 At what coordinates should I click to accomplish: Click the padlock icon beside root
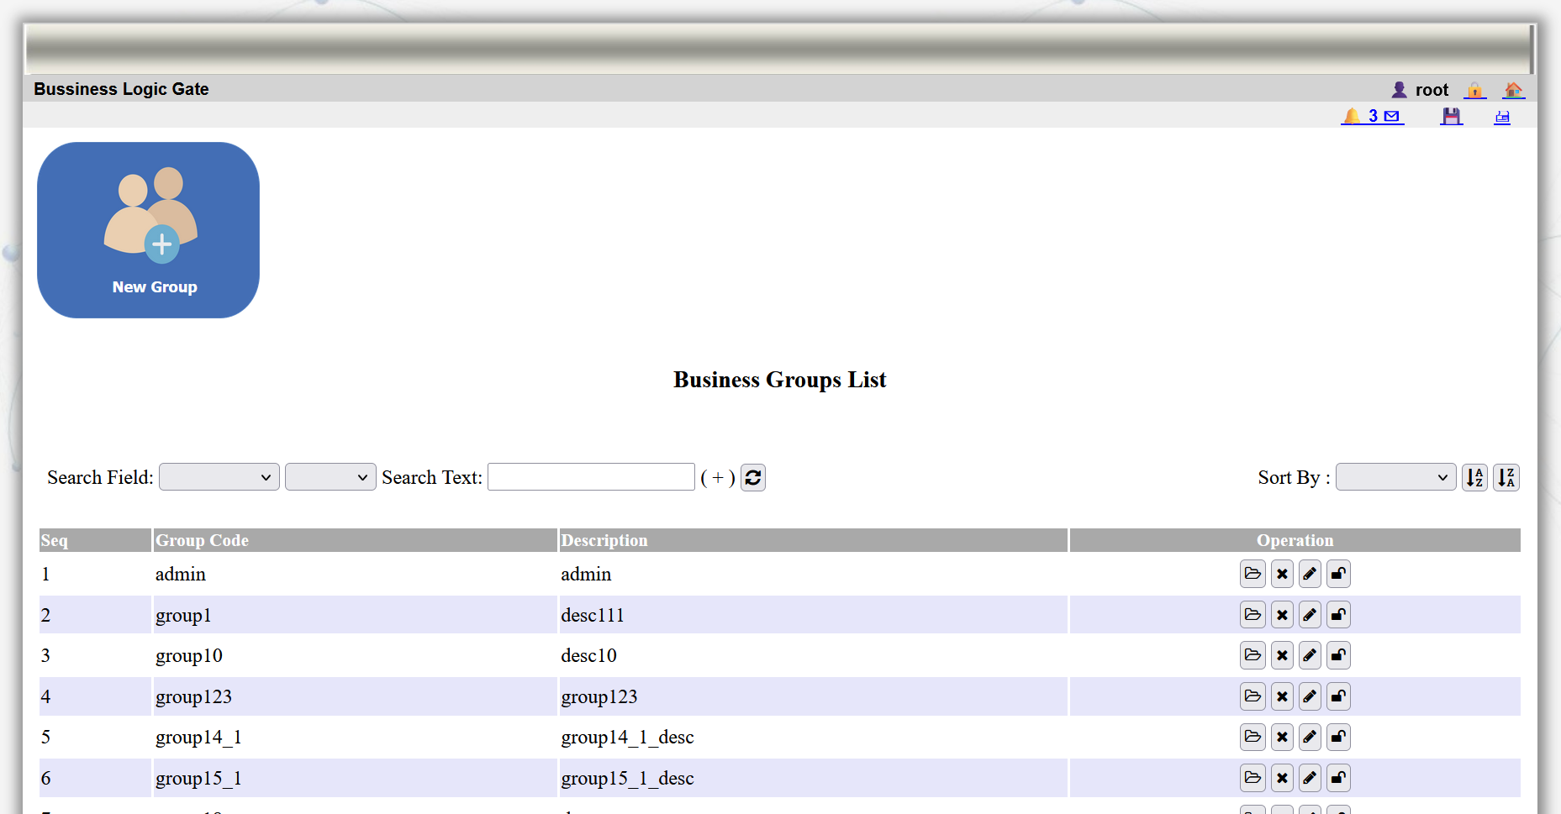1474,90
